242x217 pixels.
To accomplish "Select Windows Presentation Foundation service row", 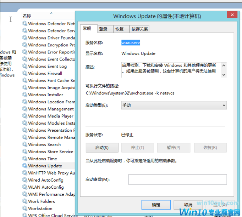I will coord(48,130).
